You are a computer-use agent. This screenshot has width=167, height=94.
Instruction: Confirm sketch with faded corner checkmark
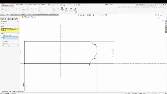[159, 18]
